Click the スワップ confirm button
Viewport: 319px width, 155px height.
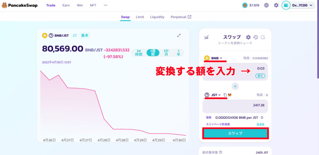point(235,133)
